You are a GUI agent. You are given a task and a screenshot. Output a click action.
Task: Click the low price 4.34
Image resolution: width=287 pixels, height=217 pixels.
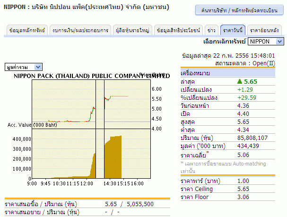(x=243, y=130)
